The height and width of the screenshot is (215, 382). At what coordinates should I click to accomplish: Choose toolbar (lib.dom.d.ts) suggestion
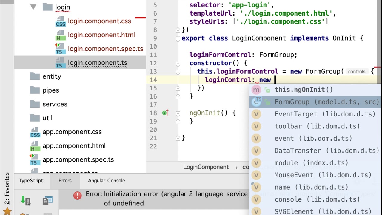pos(315,126)
